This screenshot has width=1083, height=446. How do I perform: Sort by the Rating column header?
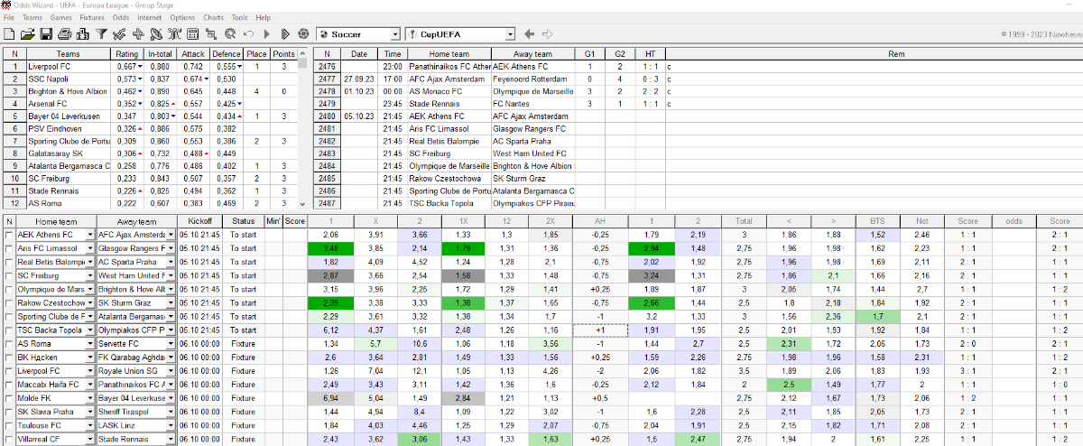tap(127, 54)
